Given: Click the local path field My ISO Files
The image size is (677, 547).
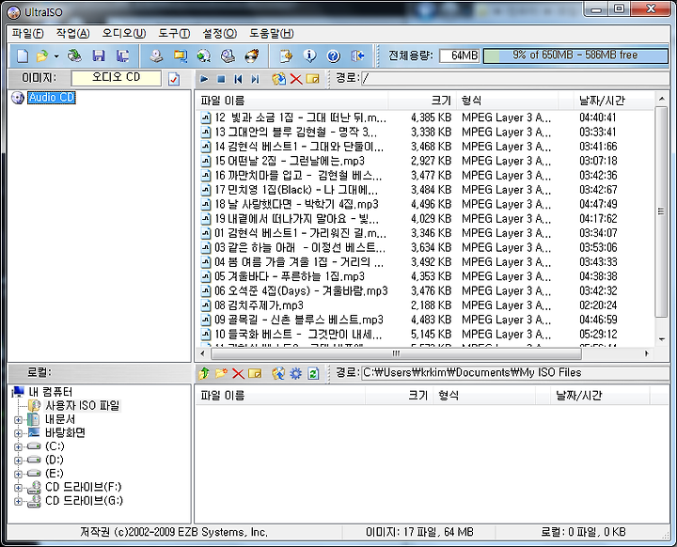Looking at the screenshot, I should point(515,372).
